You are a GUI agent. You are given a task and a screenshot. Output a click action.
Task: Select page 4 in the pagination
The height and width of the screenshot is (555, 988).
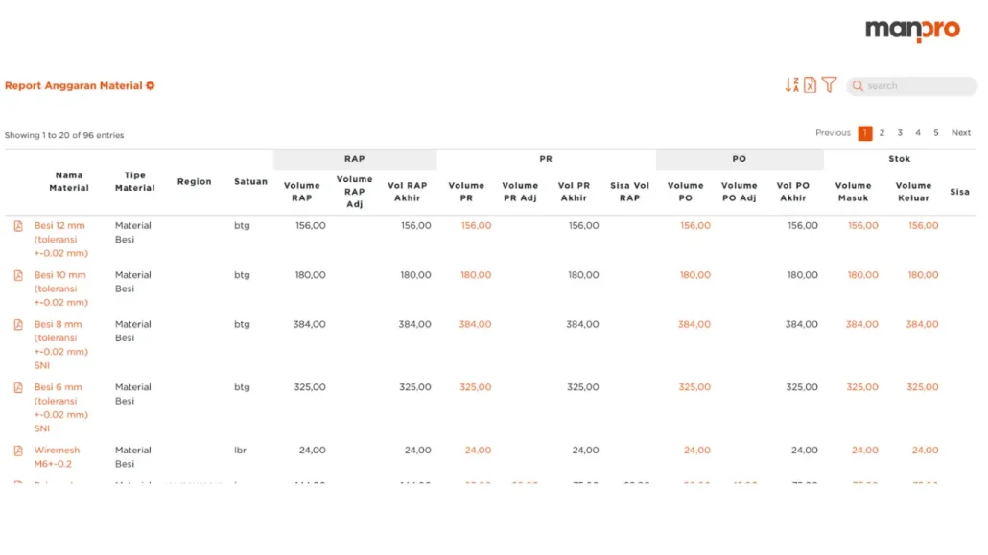[x=917, y=133]
